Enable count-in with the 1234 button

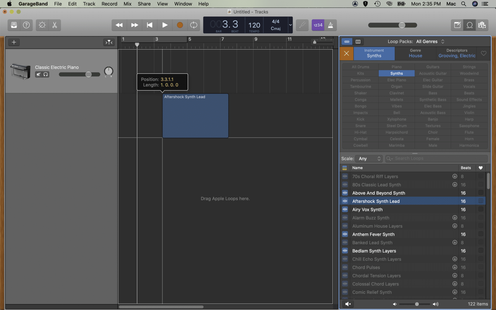[318, 25]
